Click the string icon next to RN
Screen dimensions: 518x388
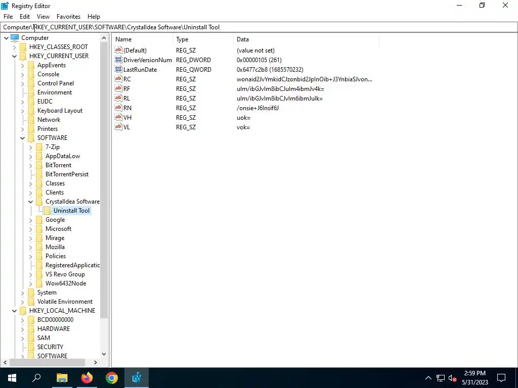pos(118,108)
